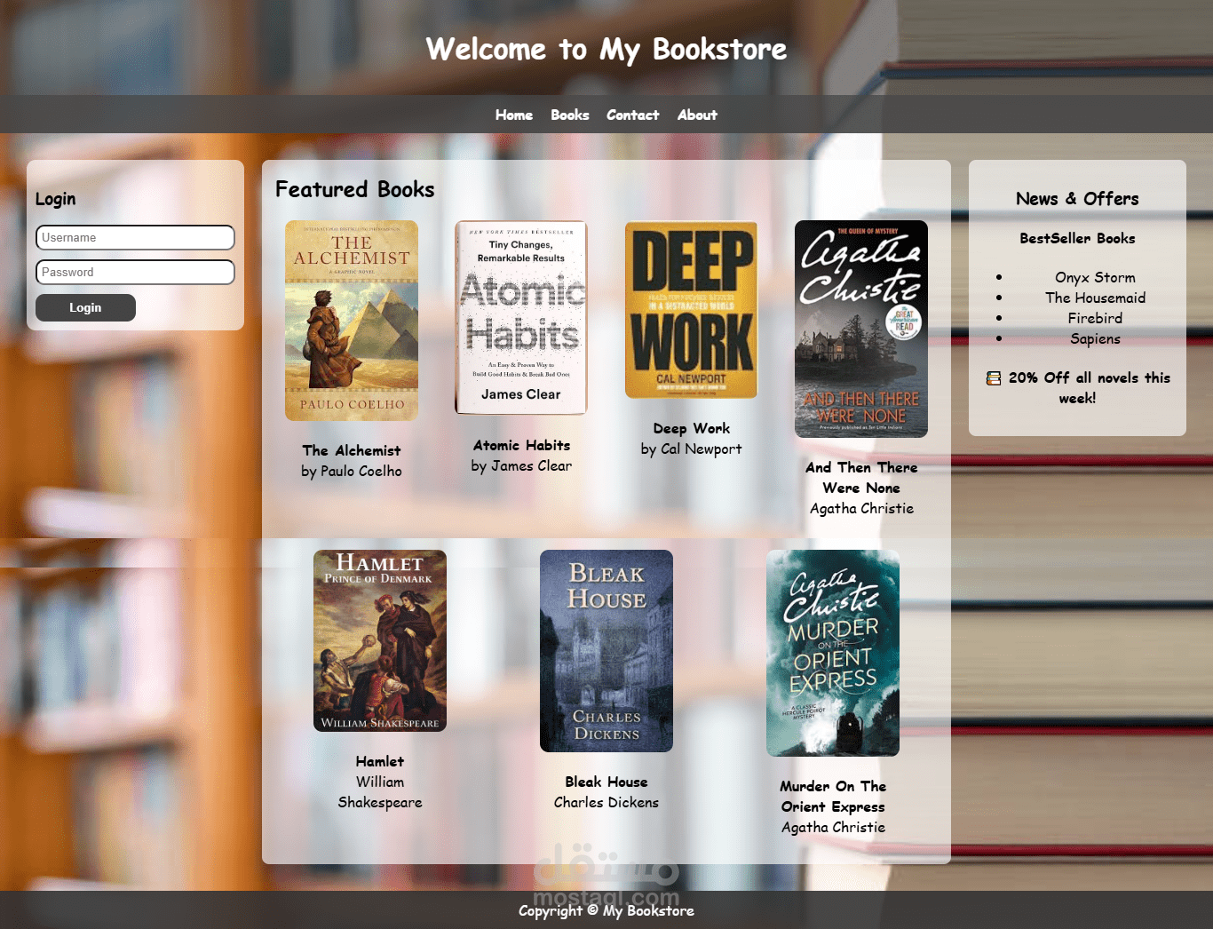The image size is (1213, 929).
Task: Click 'Charles Dickens' author text
Action: coord(606,802)
